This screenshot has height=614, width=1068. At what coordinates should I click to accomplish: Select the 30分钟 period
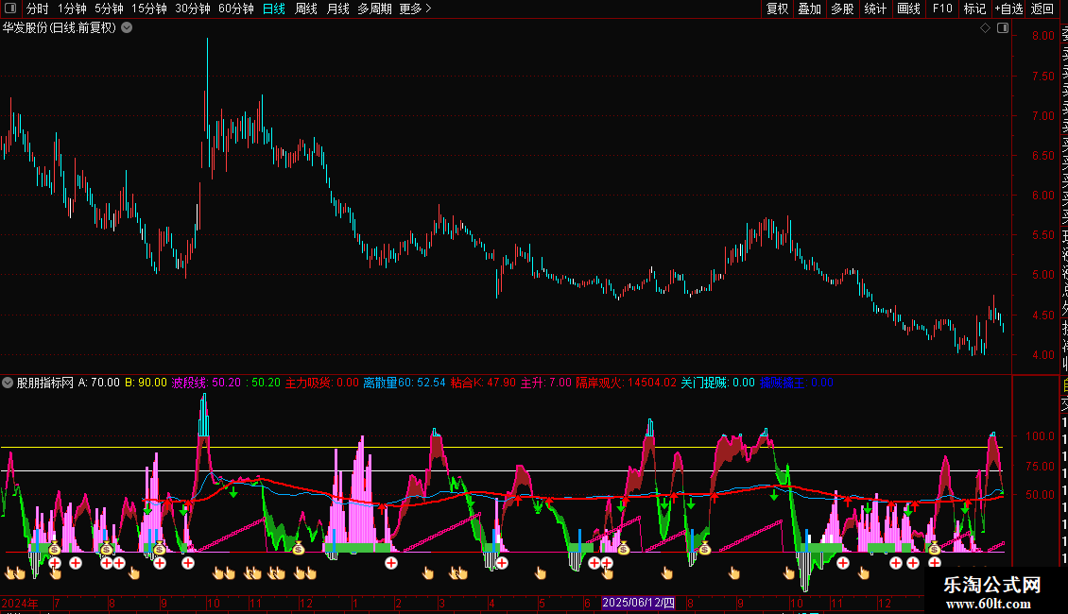193,9
